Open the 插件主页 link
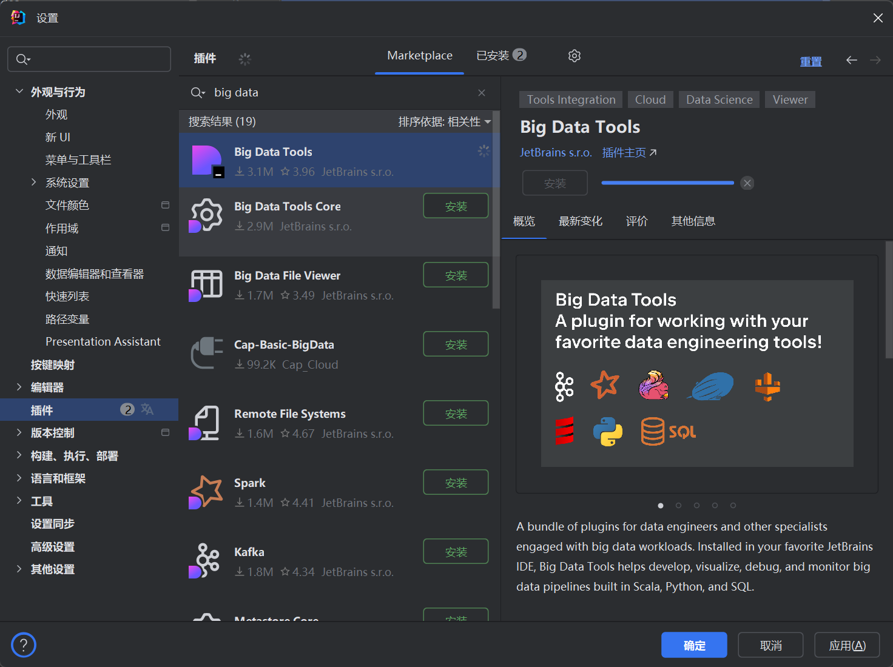 pos(629,153)
